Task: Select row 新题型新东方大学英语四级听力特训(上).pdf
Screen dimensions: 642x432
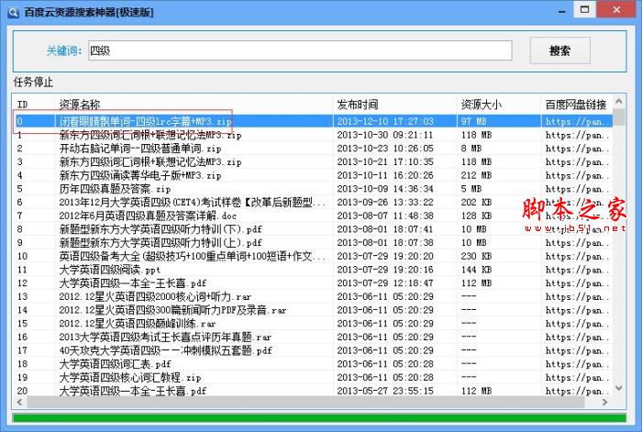Action: pyautogui.click(x=314, y=243)
